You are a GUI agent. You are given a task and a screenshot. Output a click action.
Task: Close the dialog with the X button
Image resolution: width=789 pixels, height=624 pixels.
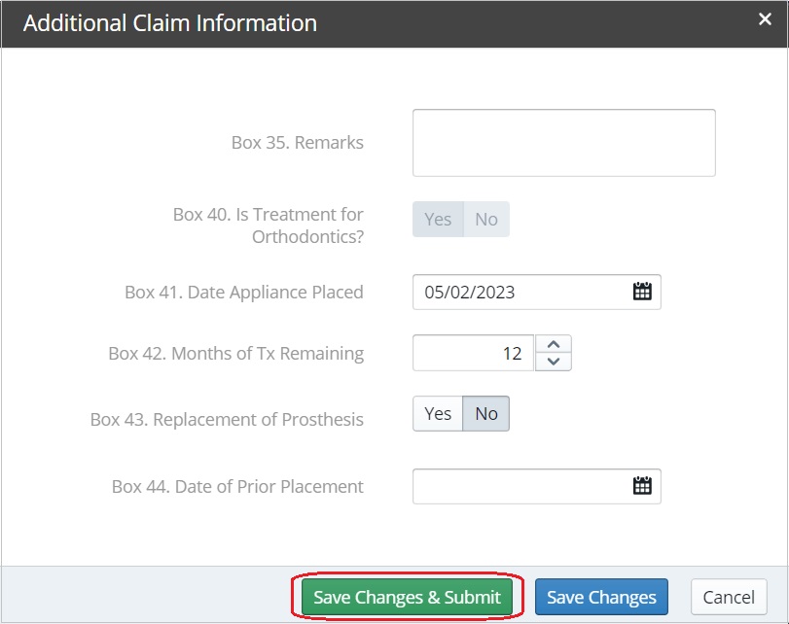(765, 18)
